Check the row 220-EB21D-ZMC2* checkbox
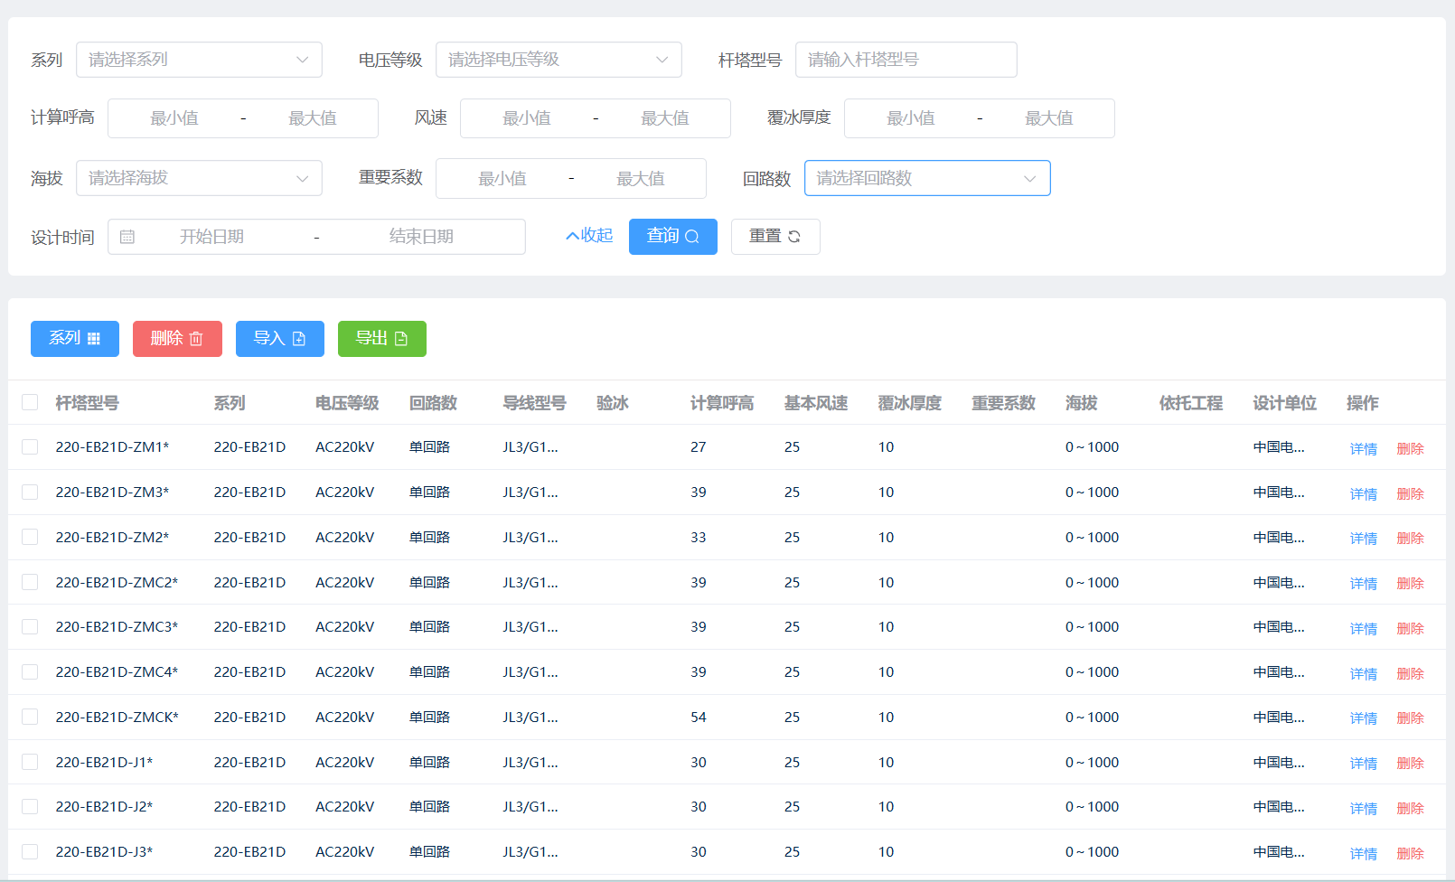Screen dimensions: 1455x882 point(30,582)
